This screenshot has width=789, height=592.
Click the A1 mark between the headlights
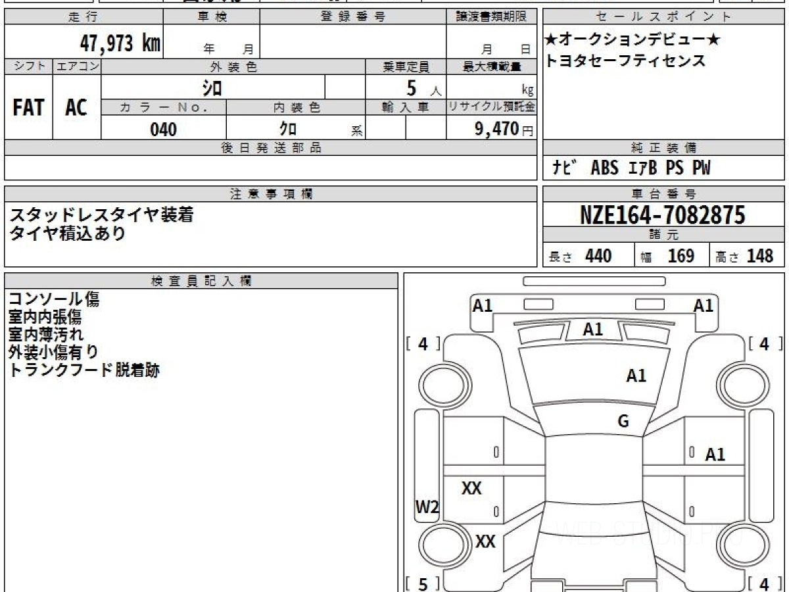(593, 329)
